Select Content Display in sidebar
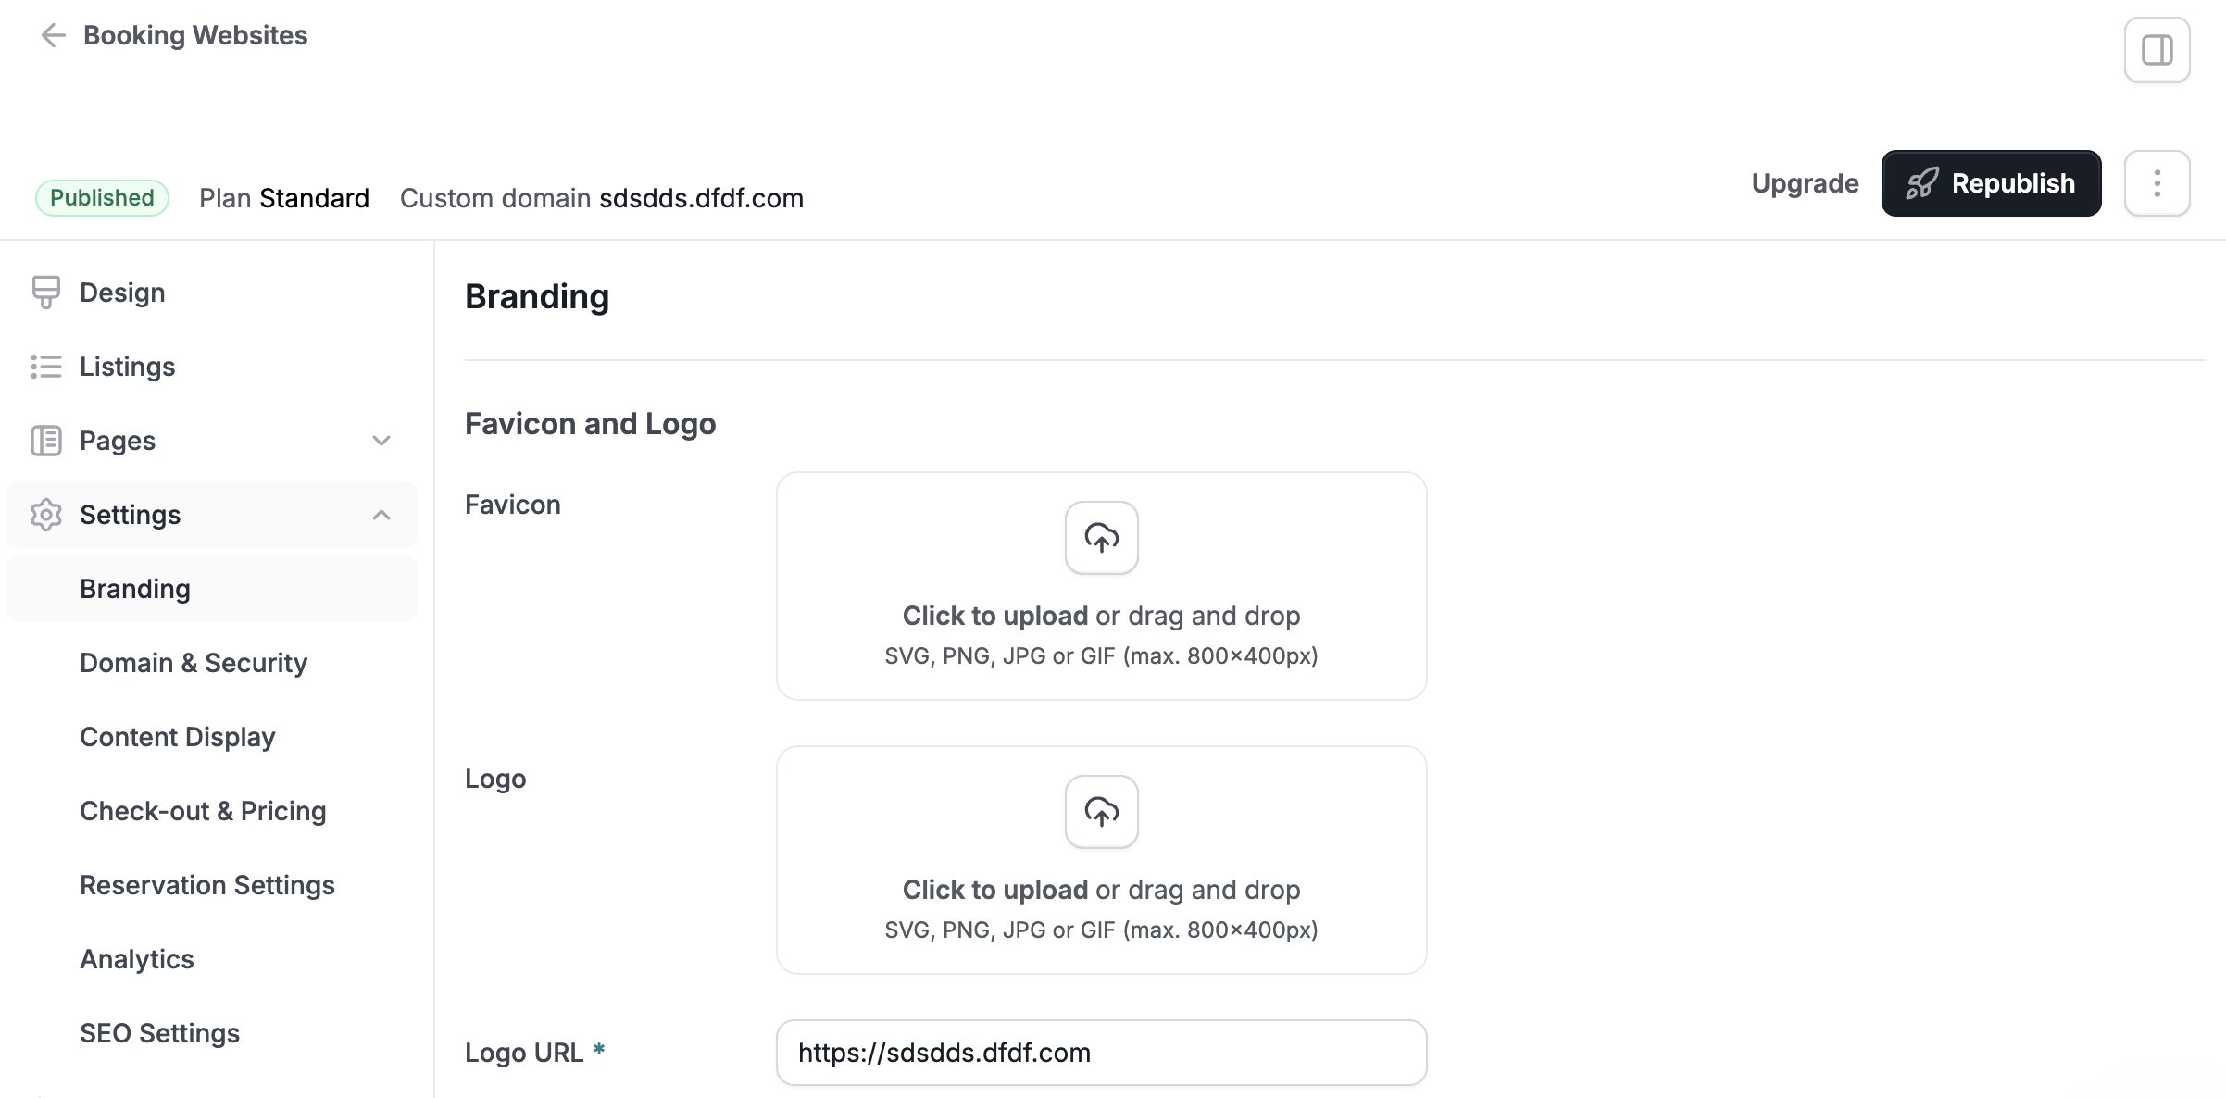 coord(178,737)
